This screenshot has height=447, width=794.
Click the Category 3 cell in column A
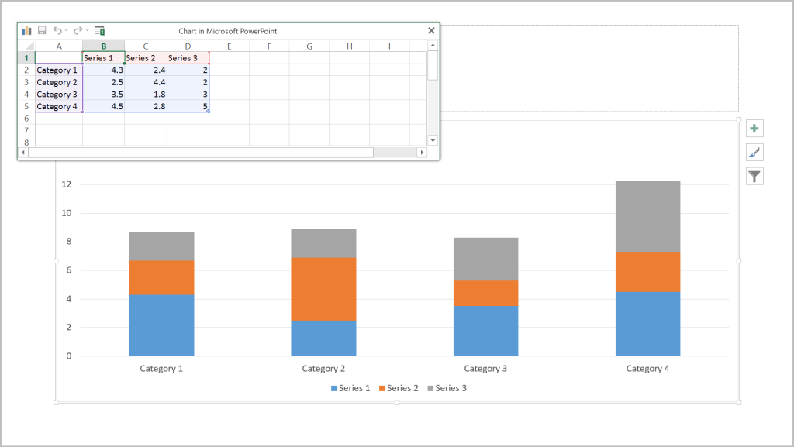(x=58, y=95)
